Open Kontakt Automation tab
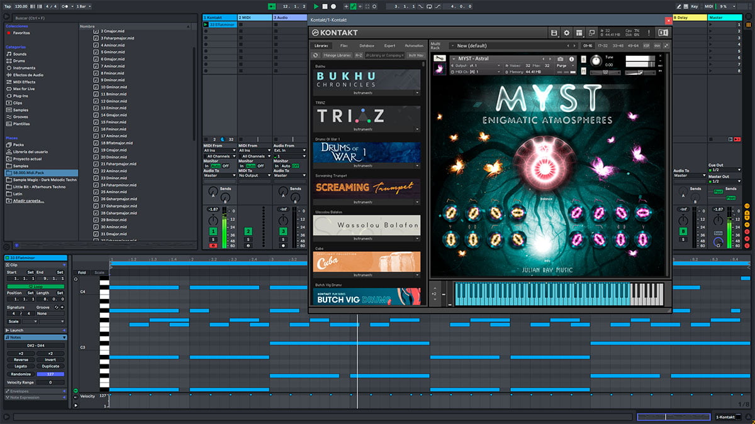 (414, 46)
